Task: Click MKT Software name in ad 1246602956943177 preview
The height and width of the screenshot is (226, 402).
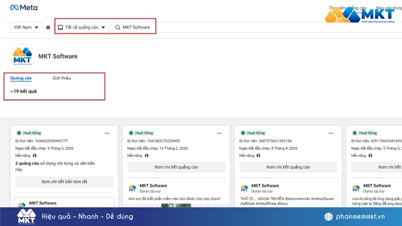Action: point(43,203)
